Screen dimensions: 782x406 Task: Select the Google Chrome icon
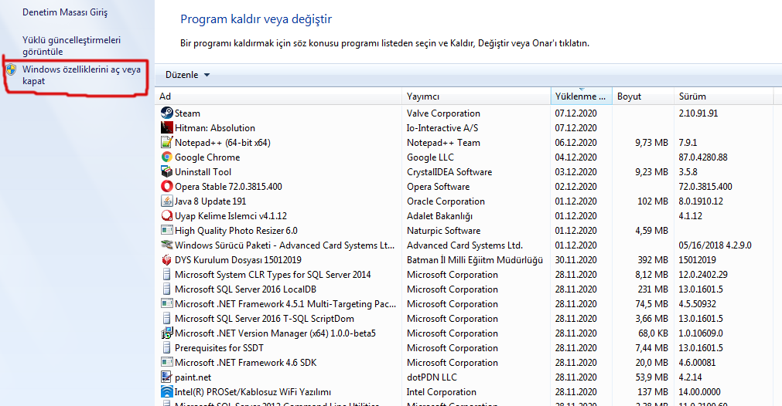pyautogui.click(x=166, y=157)
